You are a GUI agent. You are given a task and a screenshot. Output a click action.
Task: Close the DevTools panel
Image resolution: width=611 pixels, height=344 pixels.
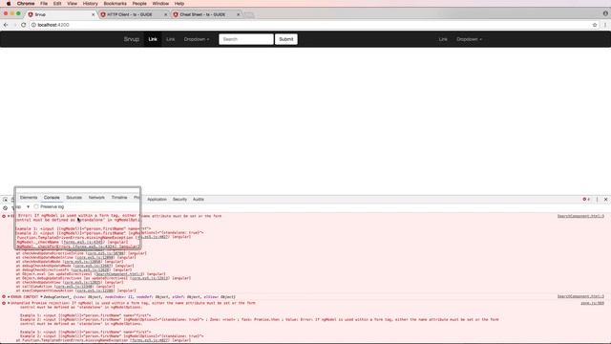pyautogui.click(x=605, y=200)
